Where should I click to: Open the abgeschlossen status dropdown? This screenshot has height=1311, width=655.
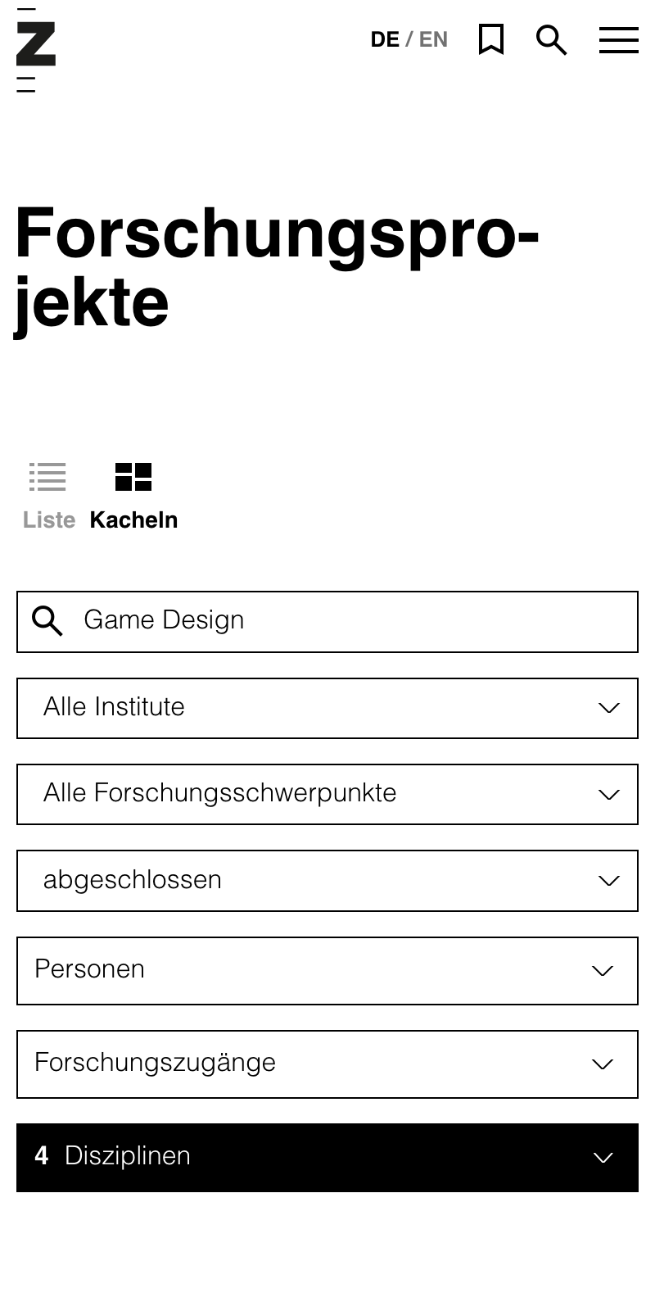click(x=327, y=881)
